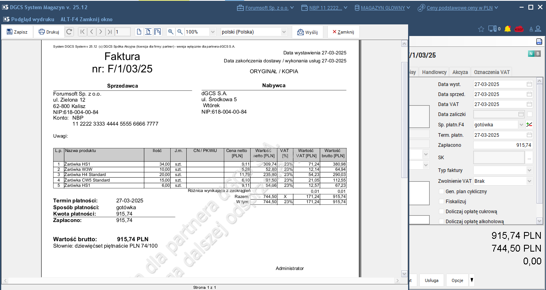Image resolution: width=546 pixels, height=290 pixels.
Task: Zoom out of the invoice preview
Action: 180,32
